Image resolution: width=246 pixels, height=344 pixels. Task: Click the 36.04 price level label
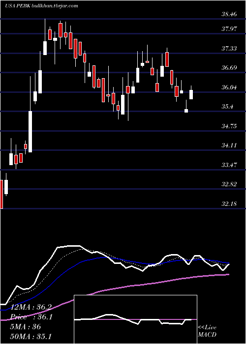[229, 87]
